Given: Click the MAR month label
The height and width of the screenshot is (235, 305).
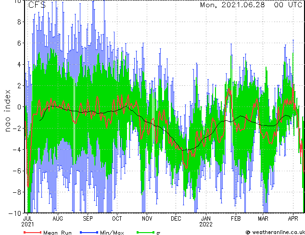Looking at the screenshot, I should point(263,219).
